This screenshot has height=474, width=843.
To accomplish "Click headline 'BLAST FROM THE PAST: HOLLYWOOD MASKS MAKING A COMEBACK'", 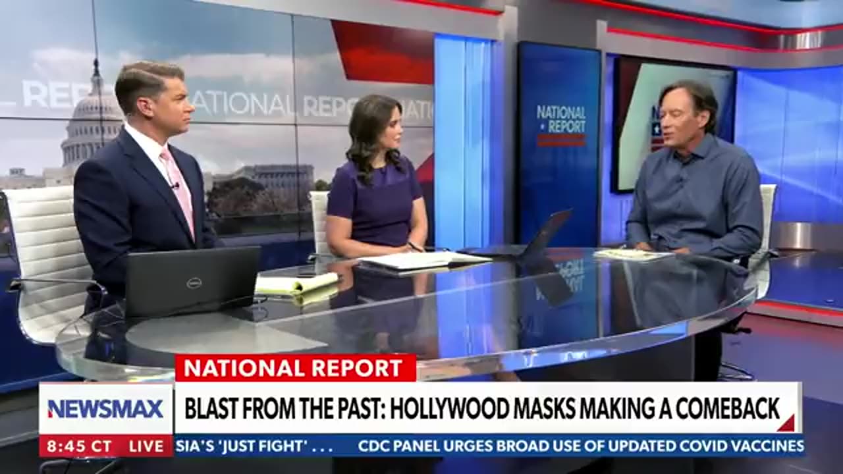I will point(482,408).
